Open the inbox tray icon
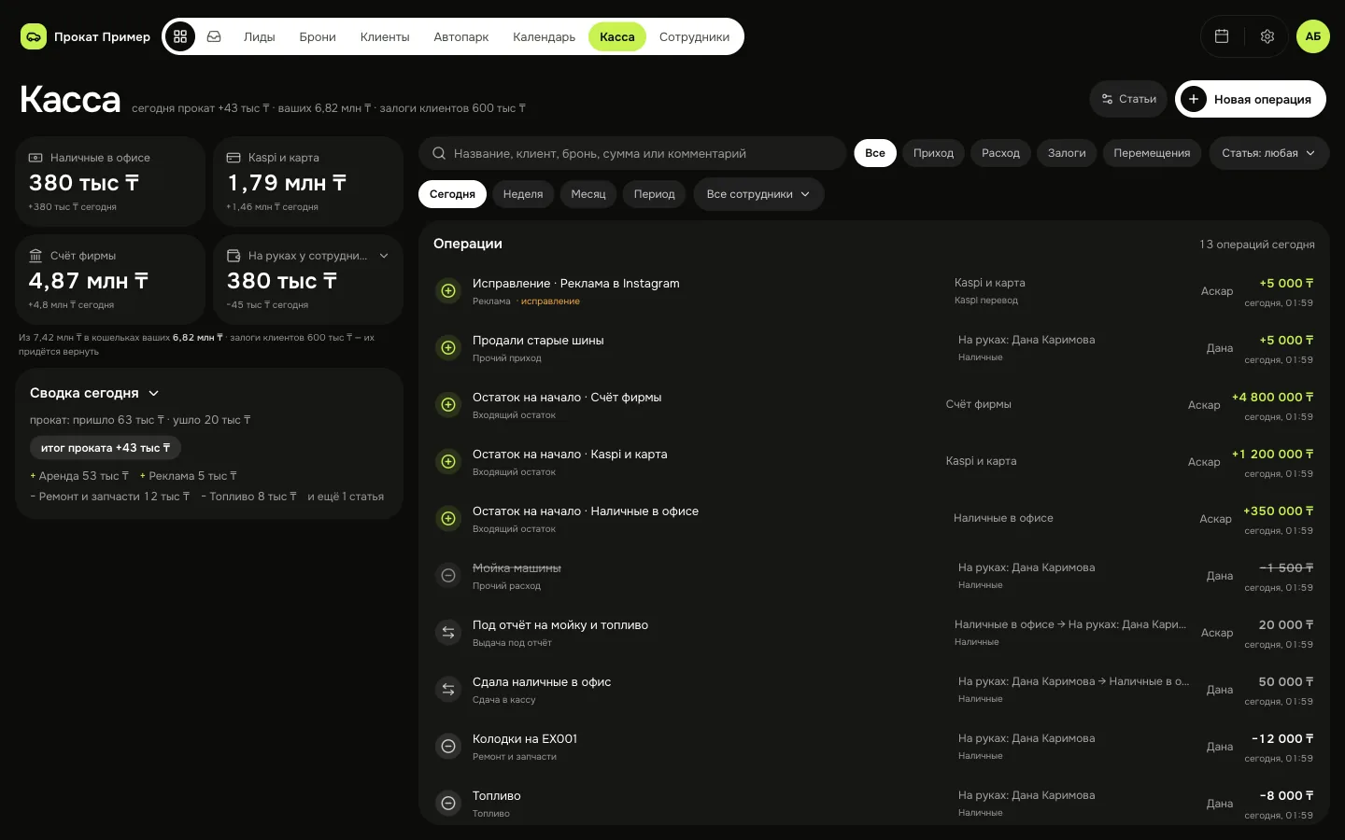The width and height of the screenshot is (1345, 840). pyautogui.click(x=214, y=36)
